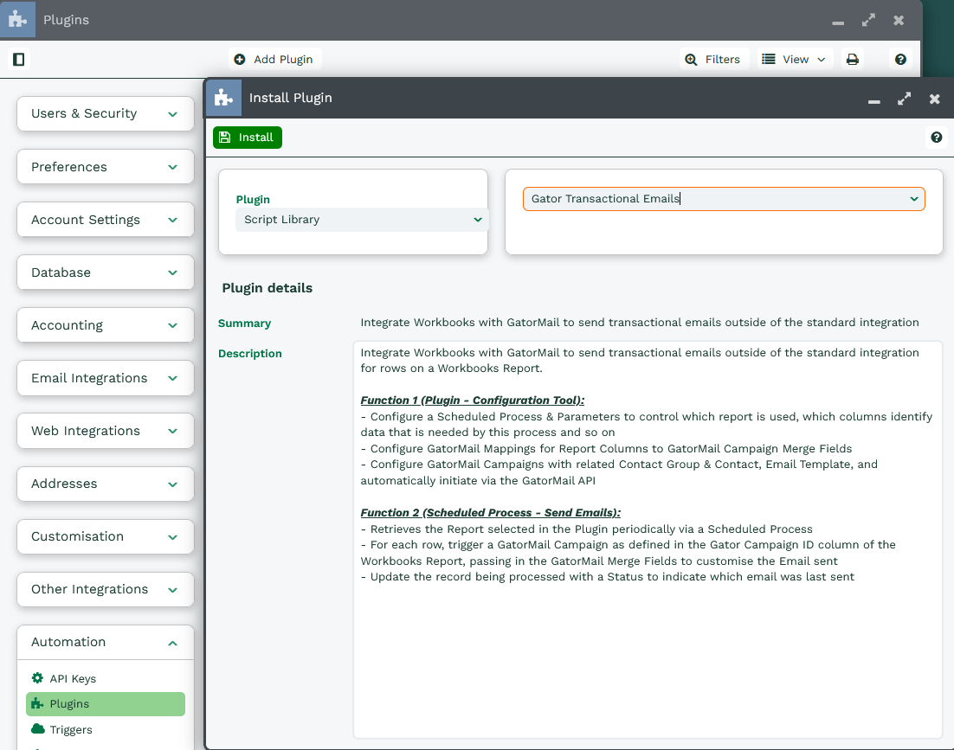Image resolution: width=954 pixels, height=750 pixels.
Task: Click the Function 1 Configuration Tool heading
Action: (472, 400)
